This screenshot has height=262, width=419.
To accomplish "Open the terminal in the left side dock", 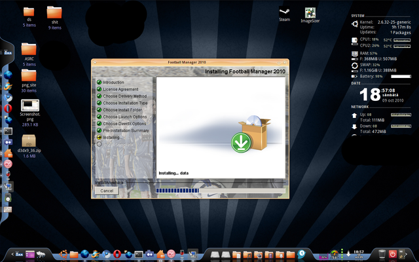I will [8, 131].
